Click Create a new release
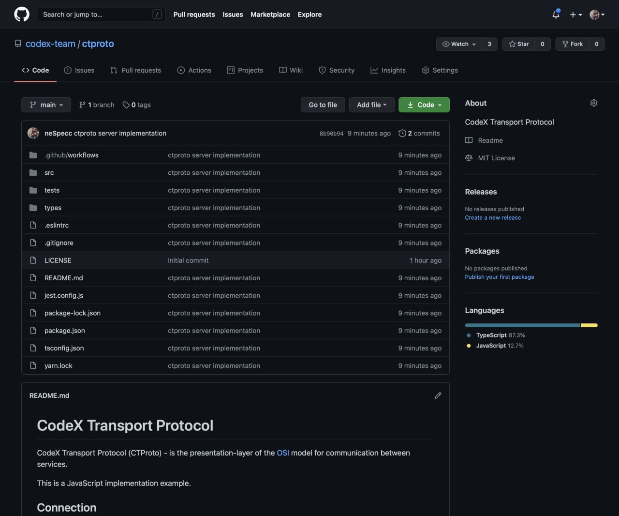Screen dimensions: 619x516 [493, 218]
